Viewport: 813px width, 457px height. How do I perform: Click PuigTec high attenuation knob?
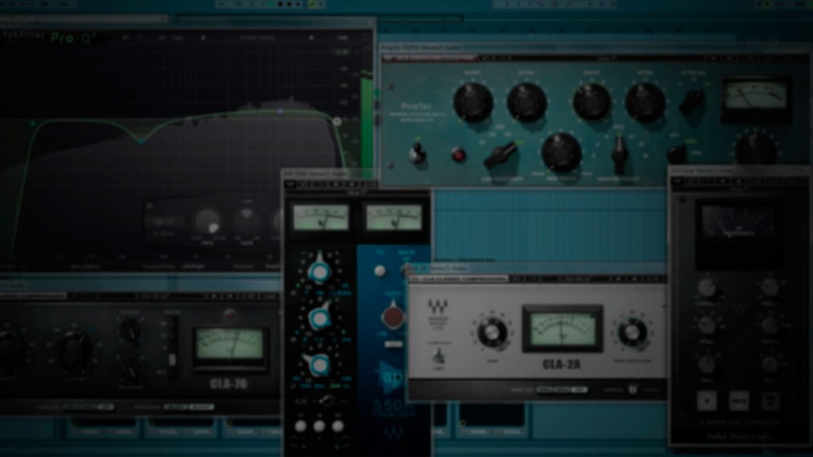point(645,102)
